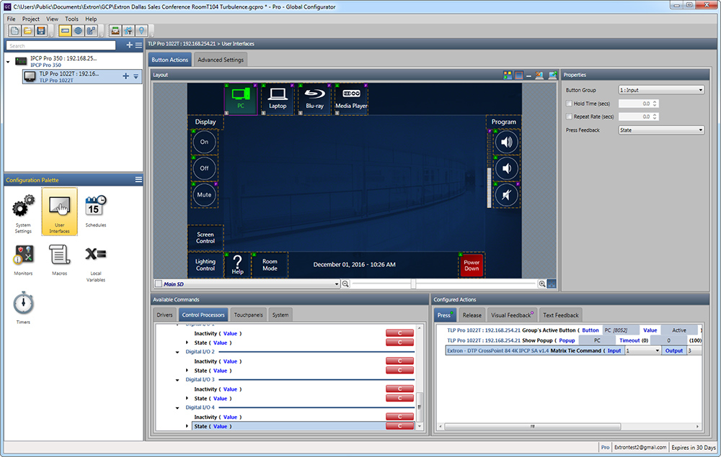
Task: Click the laptop export icon with green arrow
Action: coord(552,75)
